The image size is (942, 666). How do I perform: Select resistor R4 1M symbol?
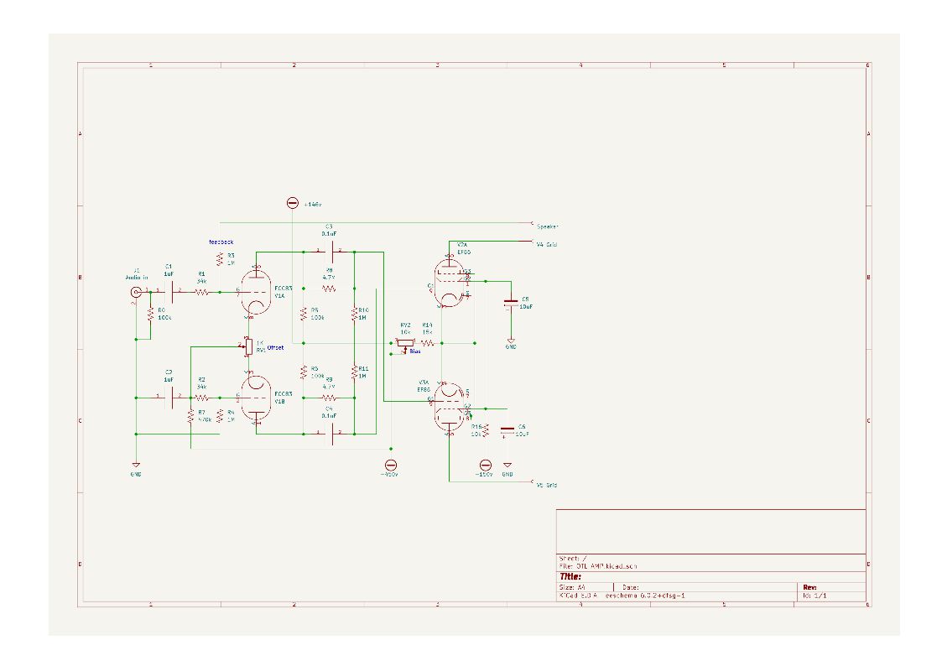tap(220, 416)
